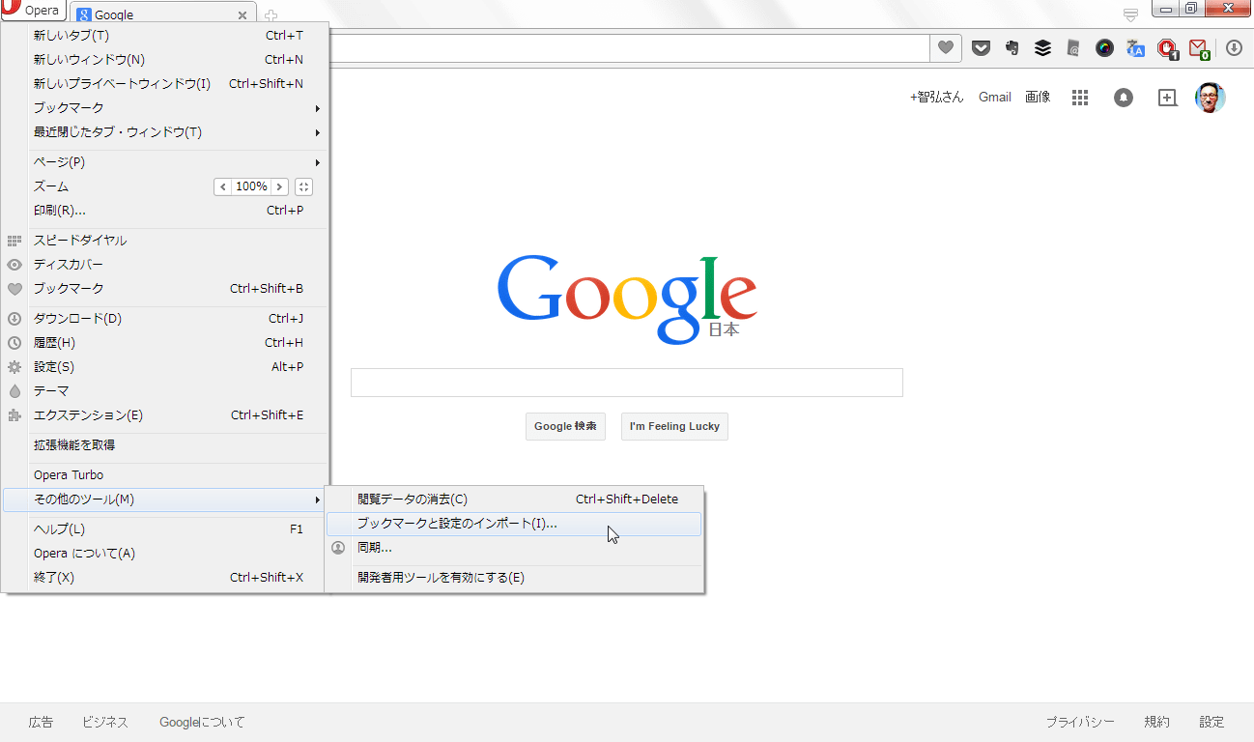The image size is (1254, 742).
Task: Click zoom increase arrow in menu
Action: pyautogui.click(x=279, y=186)
